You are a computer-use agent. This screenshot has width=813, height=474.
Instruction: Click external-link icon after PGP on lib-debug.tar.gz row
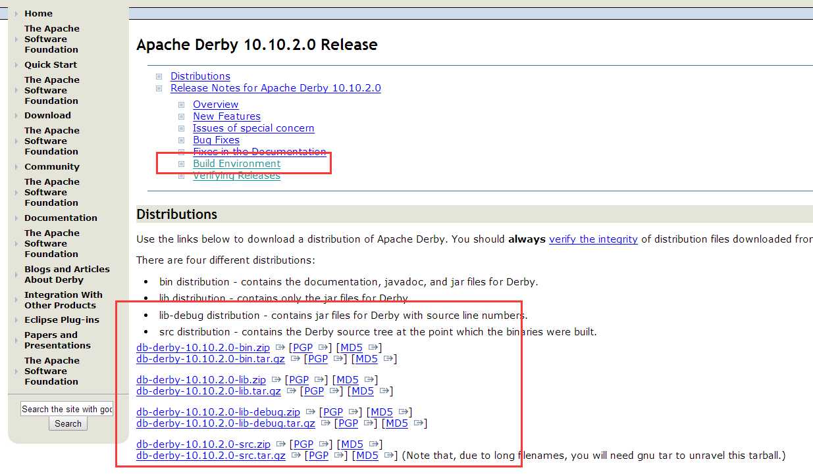click(x=369, y=423)
